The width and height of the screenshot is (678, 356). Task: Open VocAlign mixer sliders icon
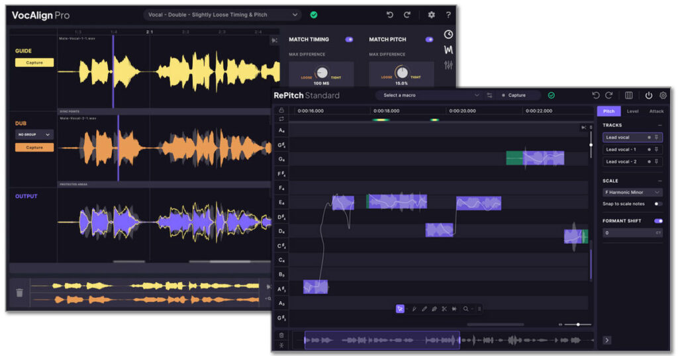pyautogui.click(x=448, y=66)
